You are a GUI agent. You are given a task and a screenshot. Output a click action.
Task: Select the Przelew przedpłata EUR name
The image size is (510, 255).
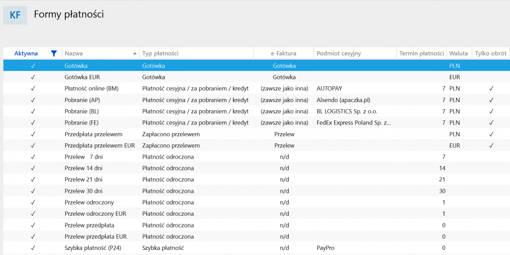(x=96, y=237)
